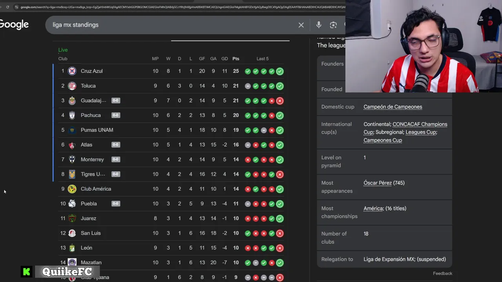Open the América most championships link

click(373, 208)
